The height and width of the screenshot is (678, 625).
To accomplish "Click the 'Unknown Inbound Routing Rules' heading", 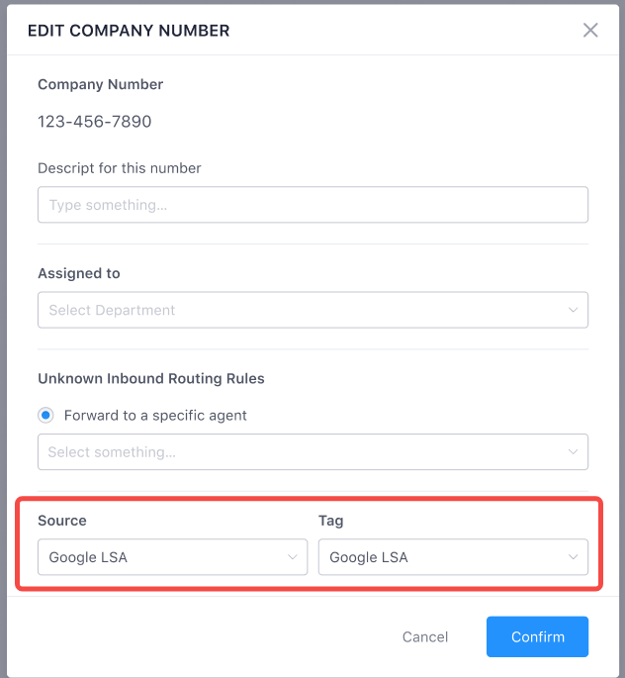I will tap(150, 378).
